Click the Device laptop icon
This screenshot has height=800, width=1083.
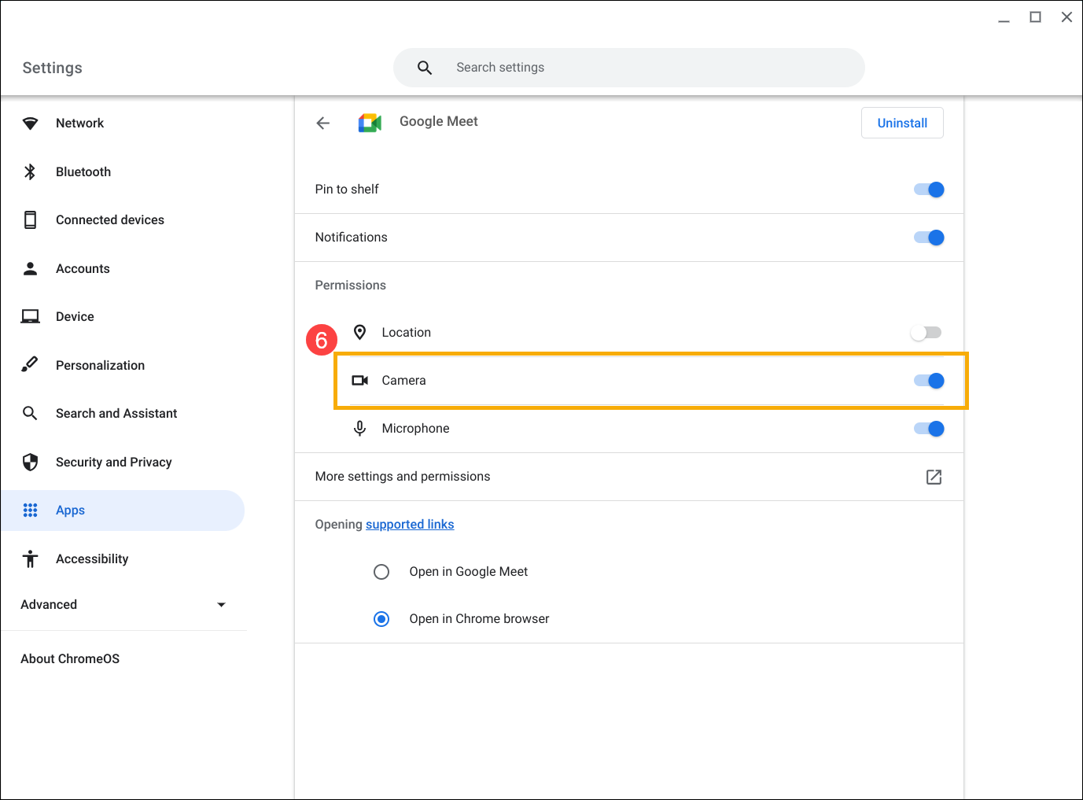click(x=30, y=316)
